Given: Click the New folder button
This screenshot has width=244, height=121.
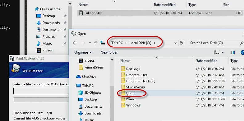Looking at the screenshot, I should 109,52.
